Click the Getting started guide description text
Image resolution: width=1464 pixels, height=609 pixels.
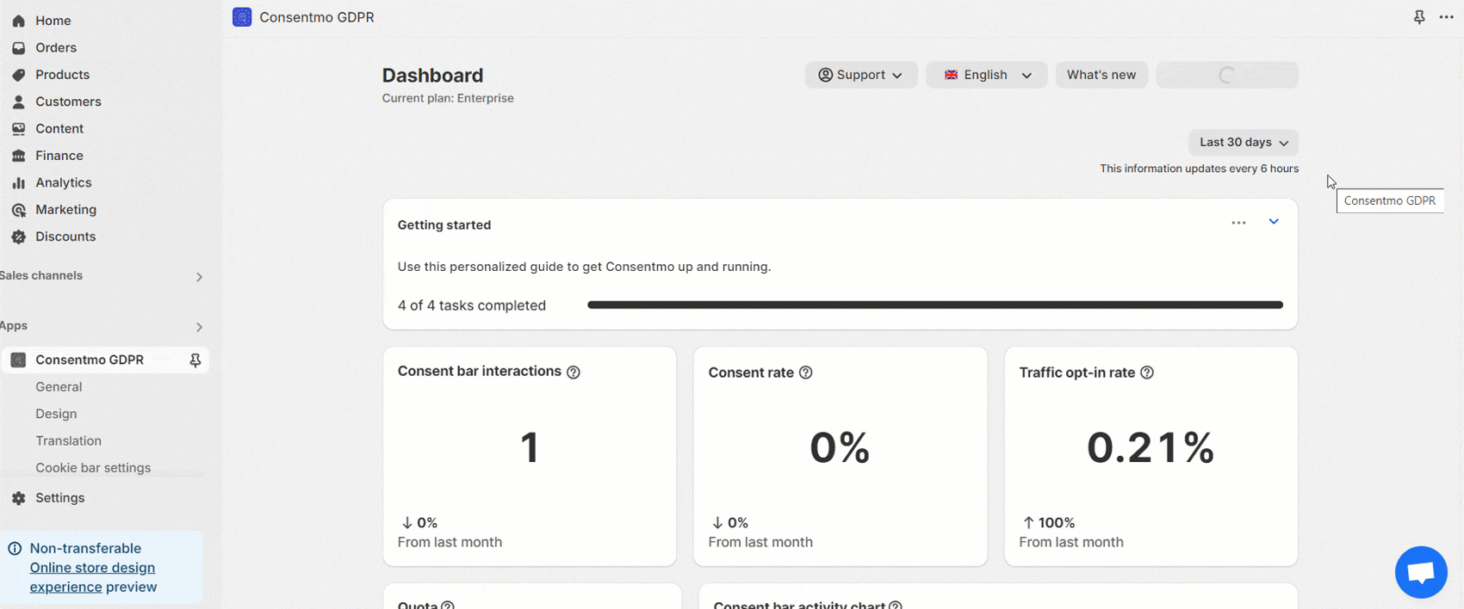(x=584, y=267)
